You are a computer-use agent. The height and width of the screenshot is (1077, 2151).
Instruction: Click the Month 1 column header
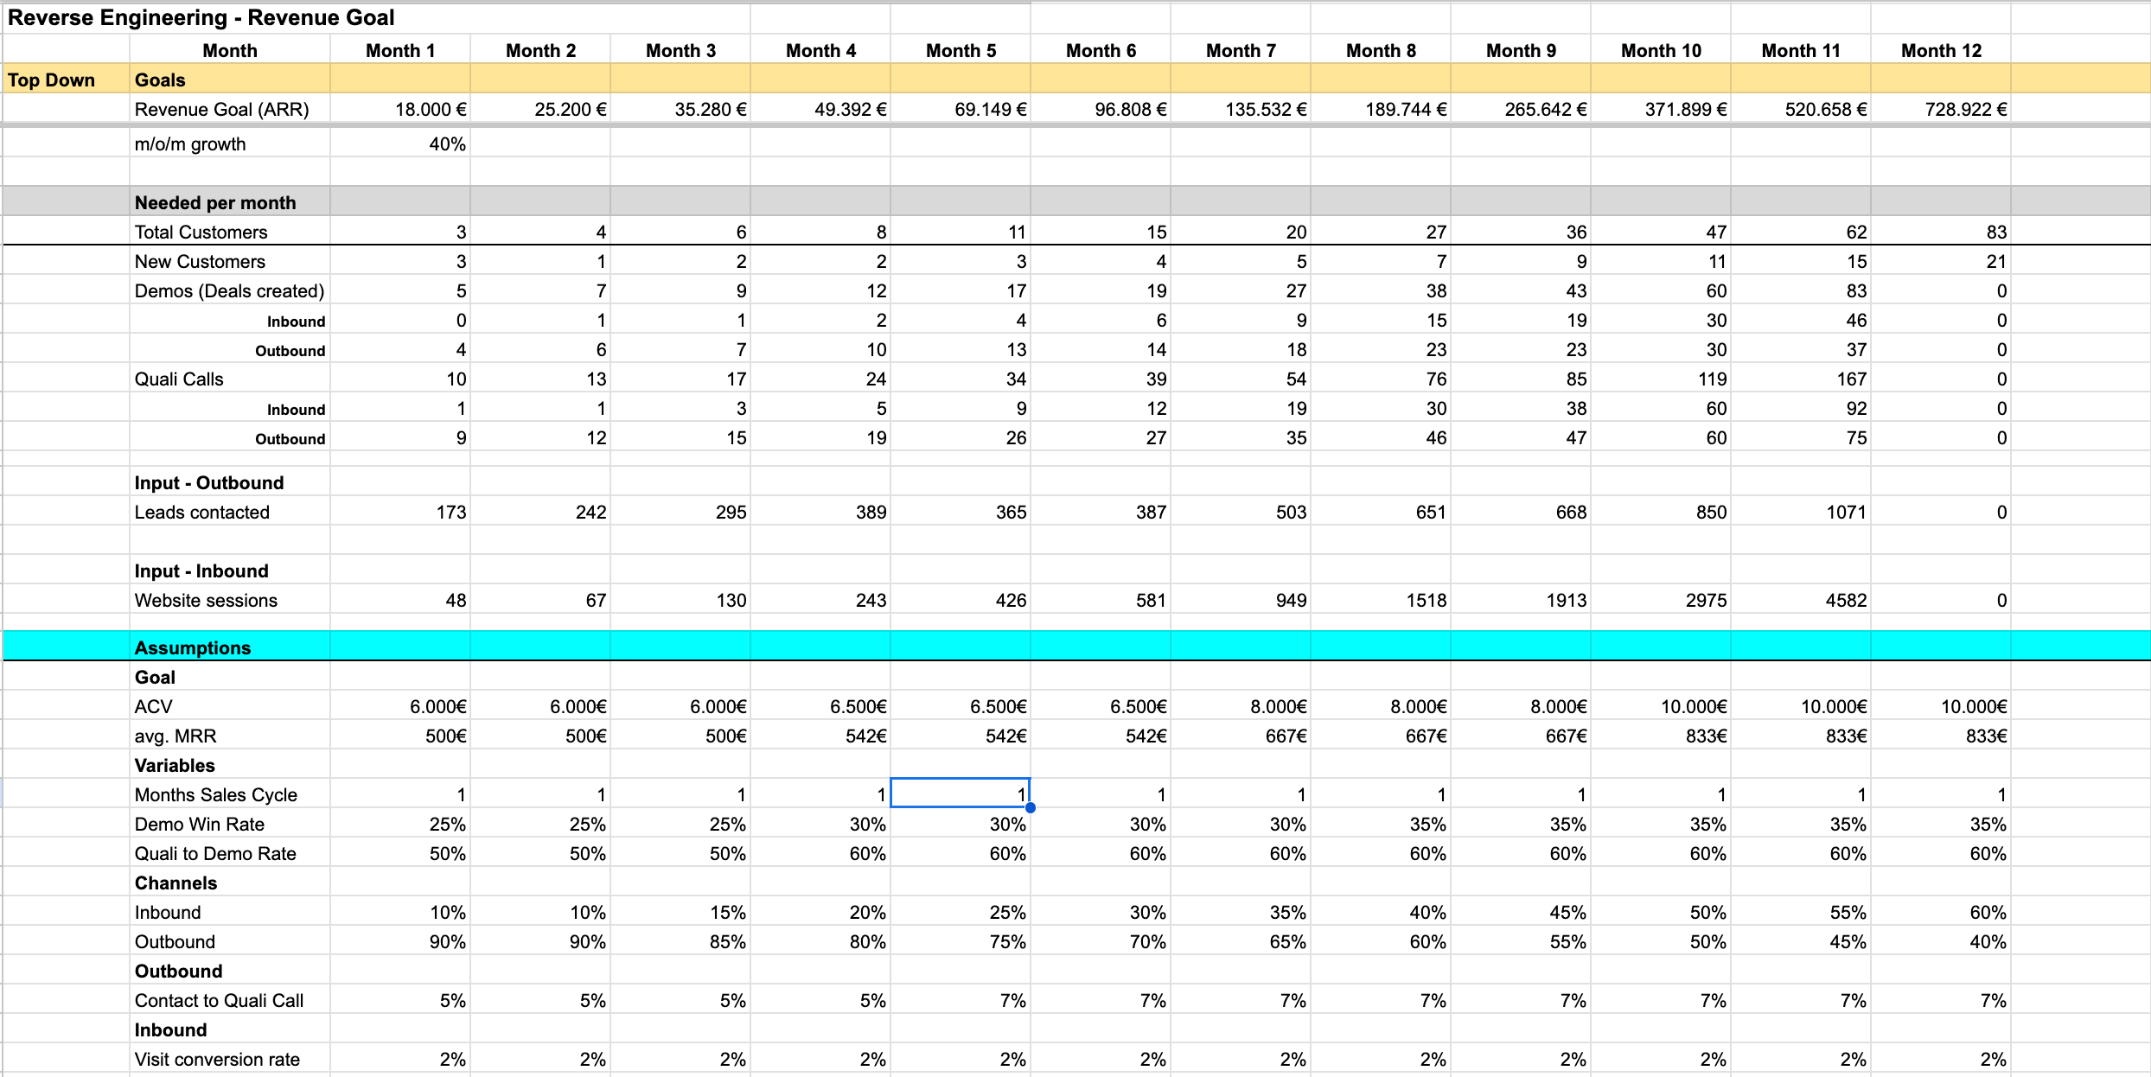coord(399,50)
